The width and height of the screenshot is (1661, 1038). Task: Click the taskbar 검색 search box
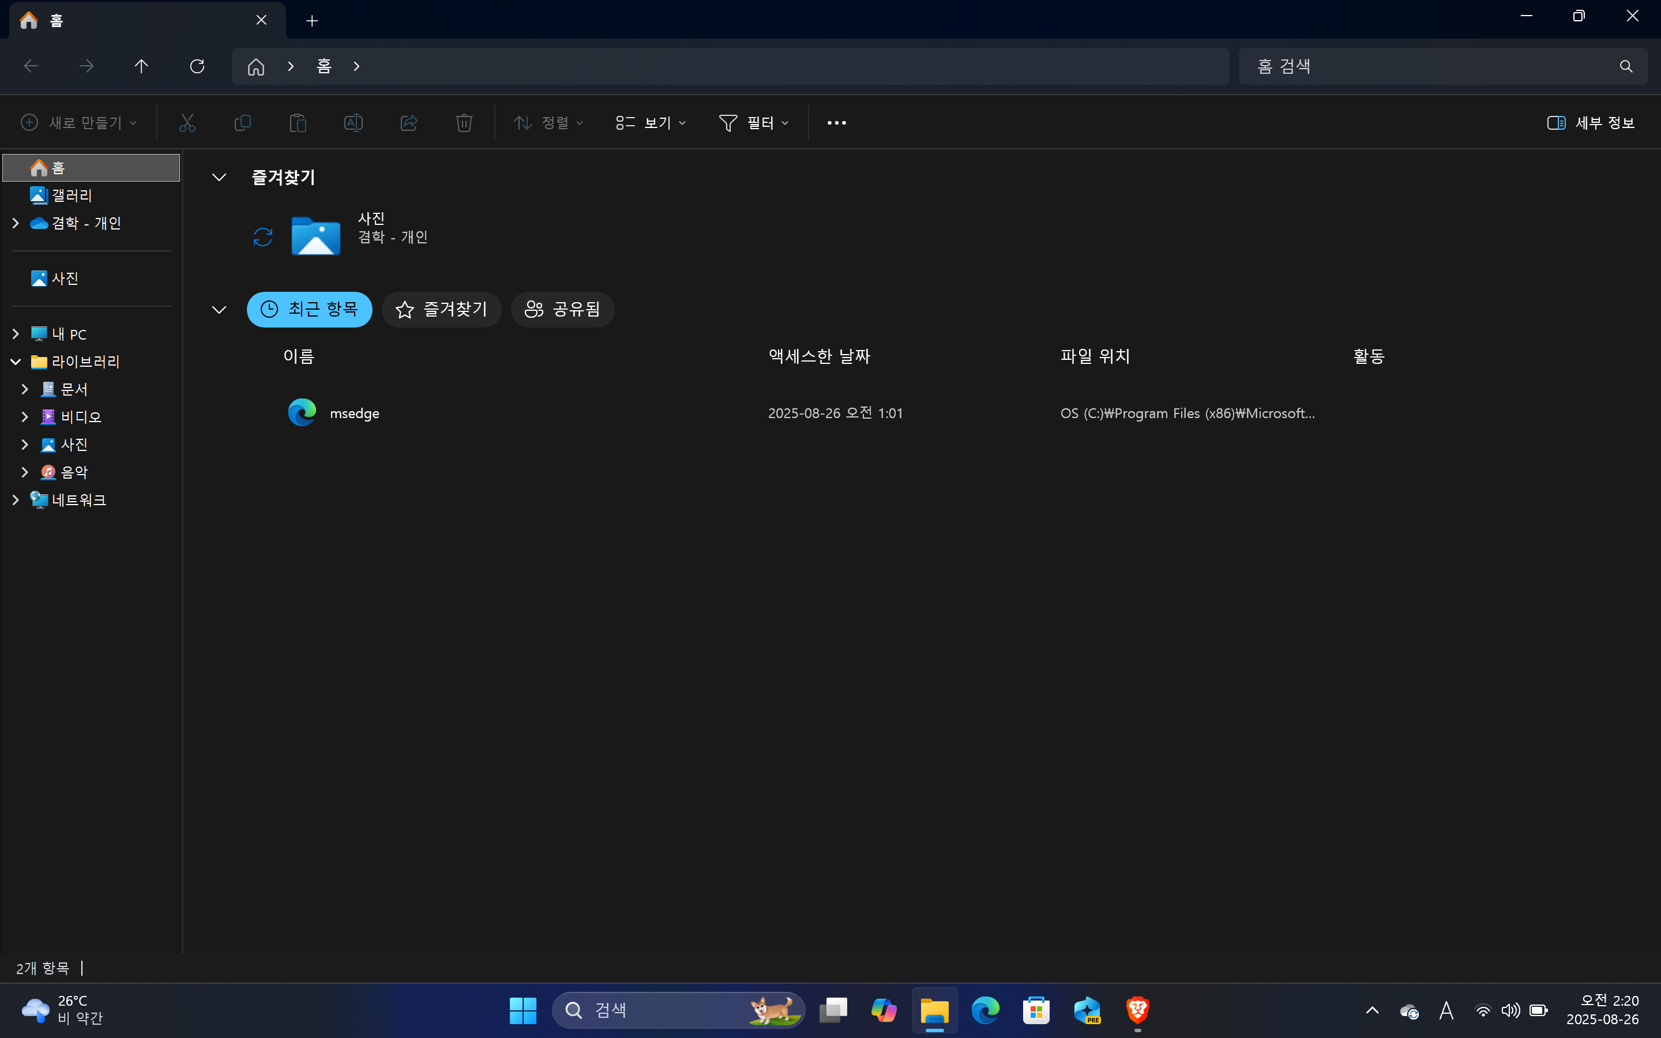[x=678, y=1010]
